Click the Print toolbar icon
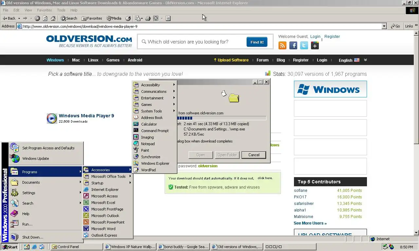The image size is (419, 251). (148, 18)
